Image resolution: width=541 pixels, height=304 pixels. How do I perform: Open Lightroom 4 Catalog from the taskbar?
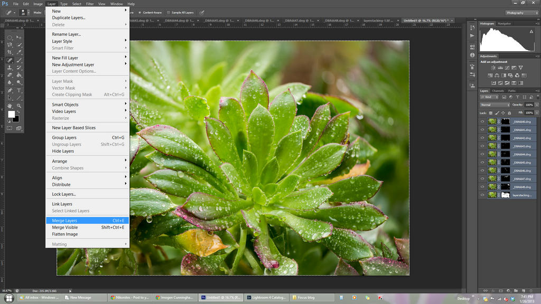(x=267, y=298)
